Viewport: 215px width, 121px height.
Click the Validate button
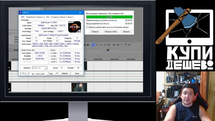point(64,74)
